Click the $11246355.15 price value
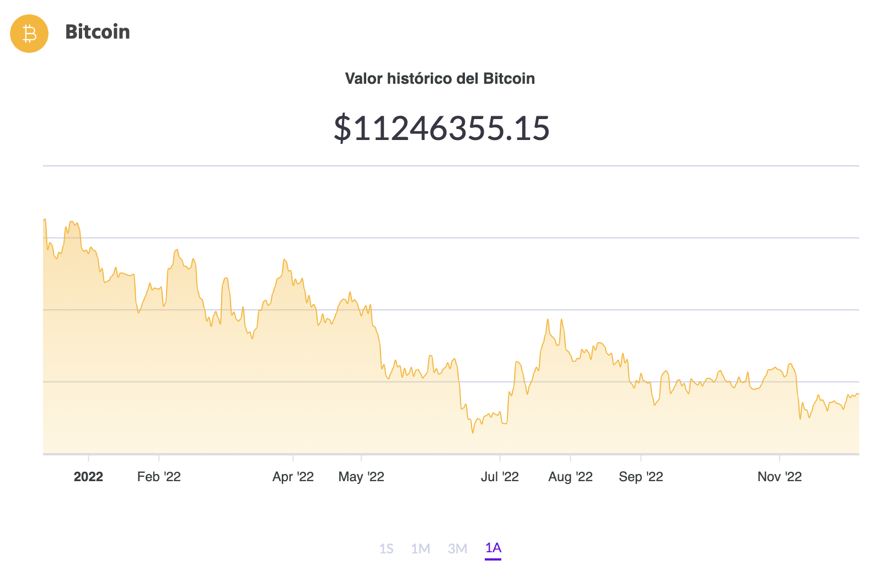Image resolution: width=878 pixels, height=571 pixels. (441, 128)
